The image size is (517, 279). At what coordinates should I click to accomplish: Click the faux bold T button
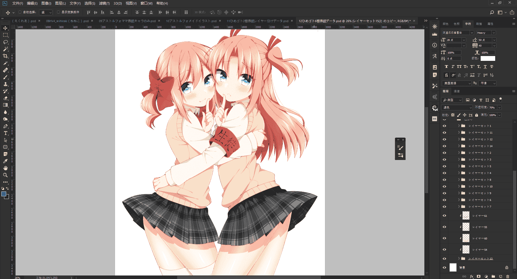(x=446, y=67)
